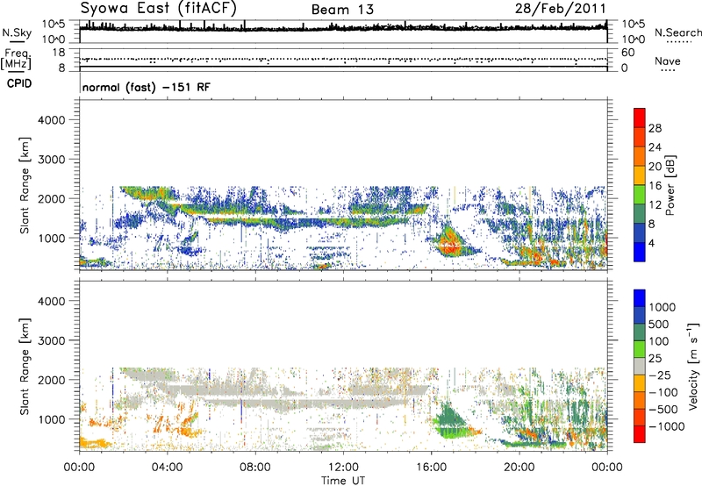702x486 pixels.
Task: Click the red bottom segment of Velocity color bar
Action: pyautogui.click(x=640, y=434)
